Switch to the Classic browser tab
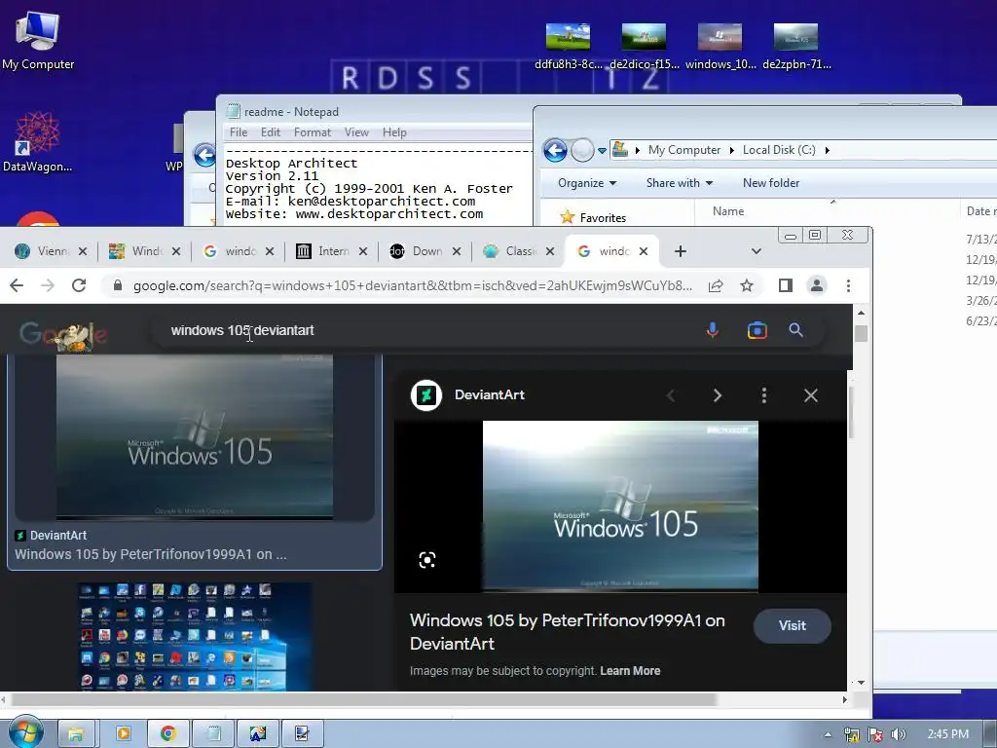The height and width of the screenshot is (748, 997). [x=518, y=251]
